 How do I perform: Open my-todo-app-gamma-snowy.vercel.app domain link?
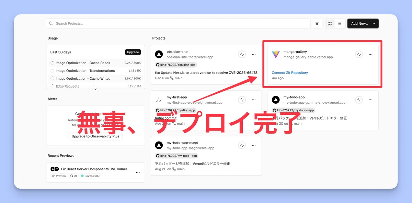[x=314, y=102]
